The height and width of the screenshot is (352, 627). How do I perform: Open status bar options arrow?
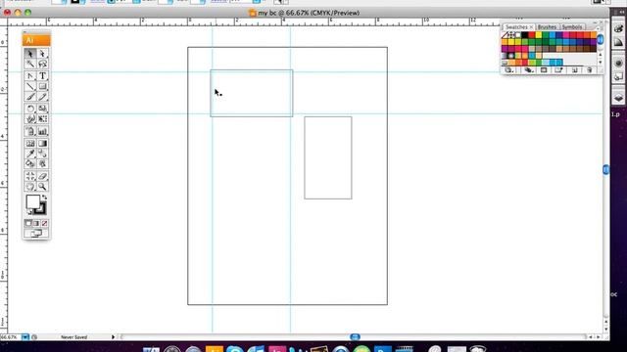pyautogui.click(x=113, y=337)
